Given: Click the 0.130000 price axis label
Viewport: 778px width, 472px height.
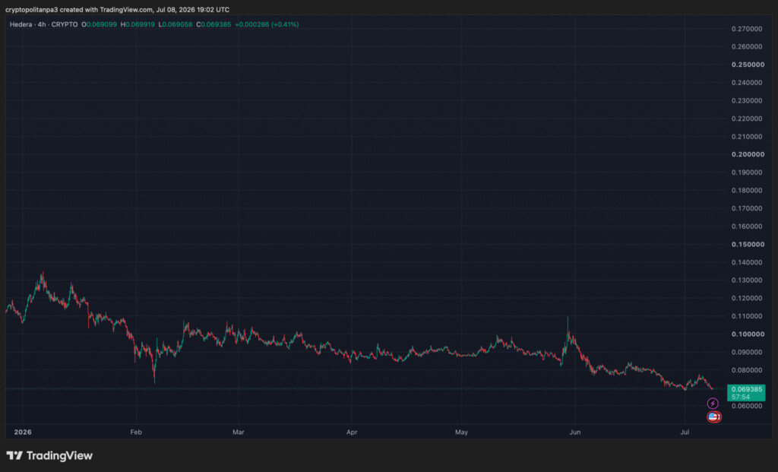Looking at the screenshot, I should (x=747, y=280).
